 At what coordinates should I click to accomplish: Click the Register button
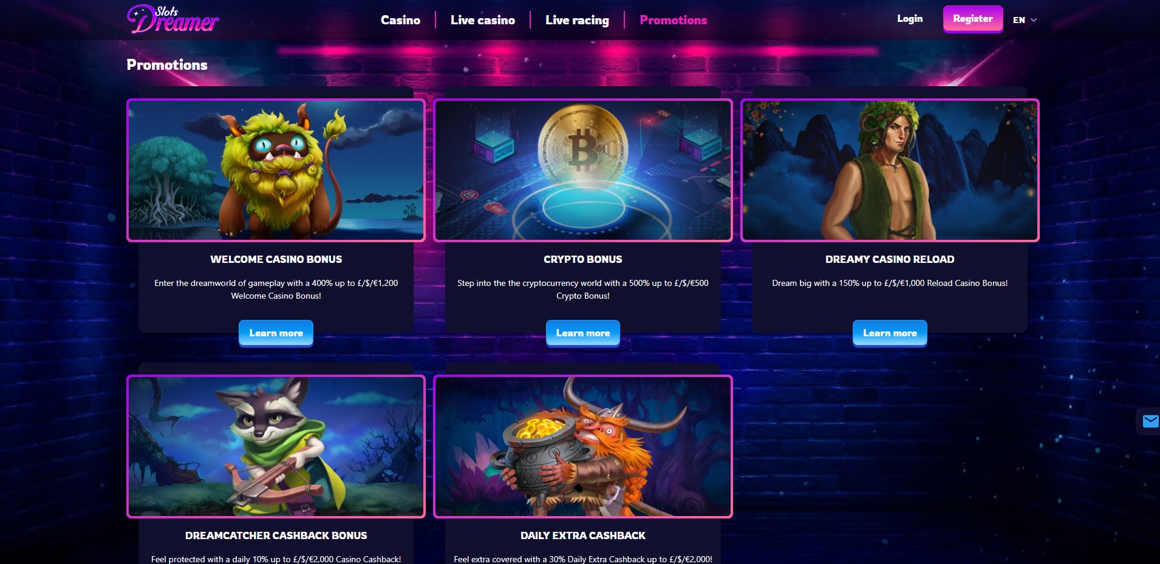click(973, 19)
